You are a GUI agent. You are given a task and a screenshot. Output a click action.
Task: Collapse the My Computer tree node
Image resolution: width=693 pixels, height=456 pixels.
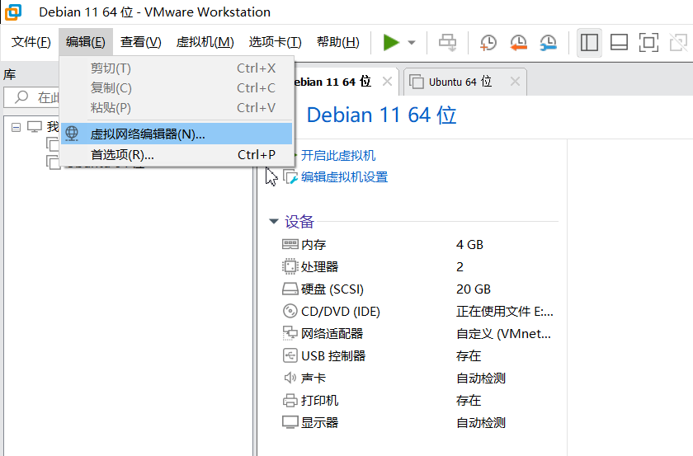coord(16,128)
